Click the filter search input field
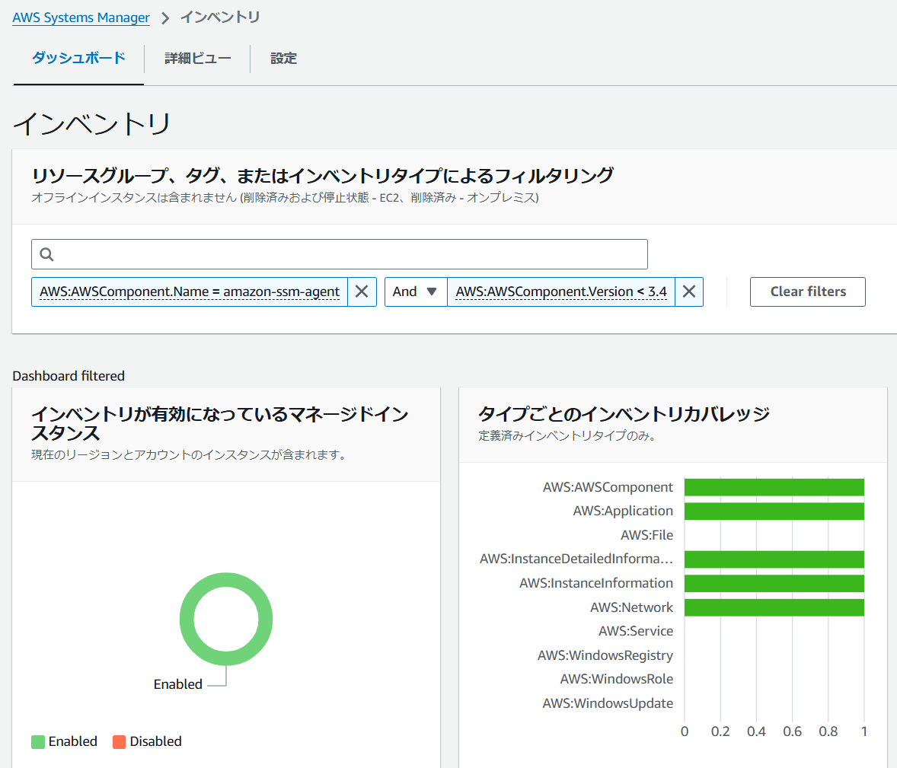 pos(340,254)
